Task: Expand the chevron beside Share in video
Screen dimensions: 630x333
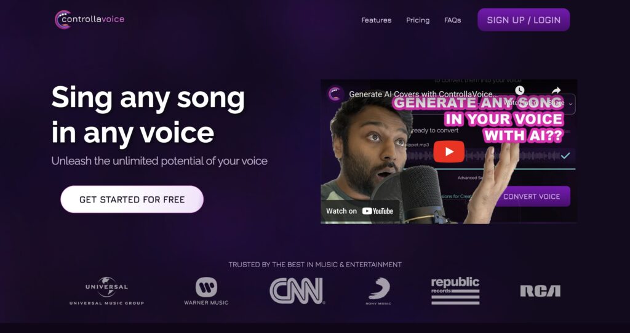Action: click(570, 104)
